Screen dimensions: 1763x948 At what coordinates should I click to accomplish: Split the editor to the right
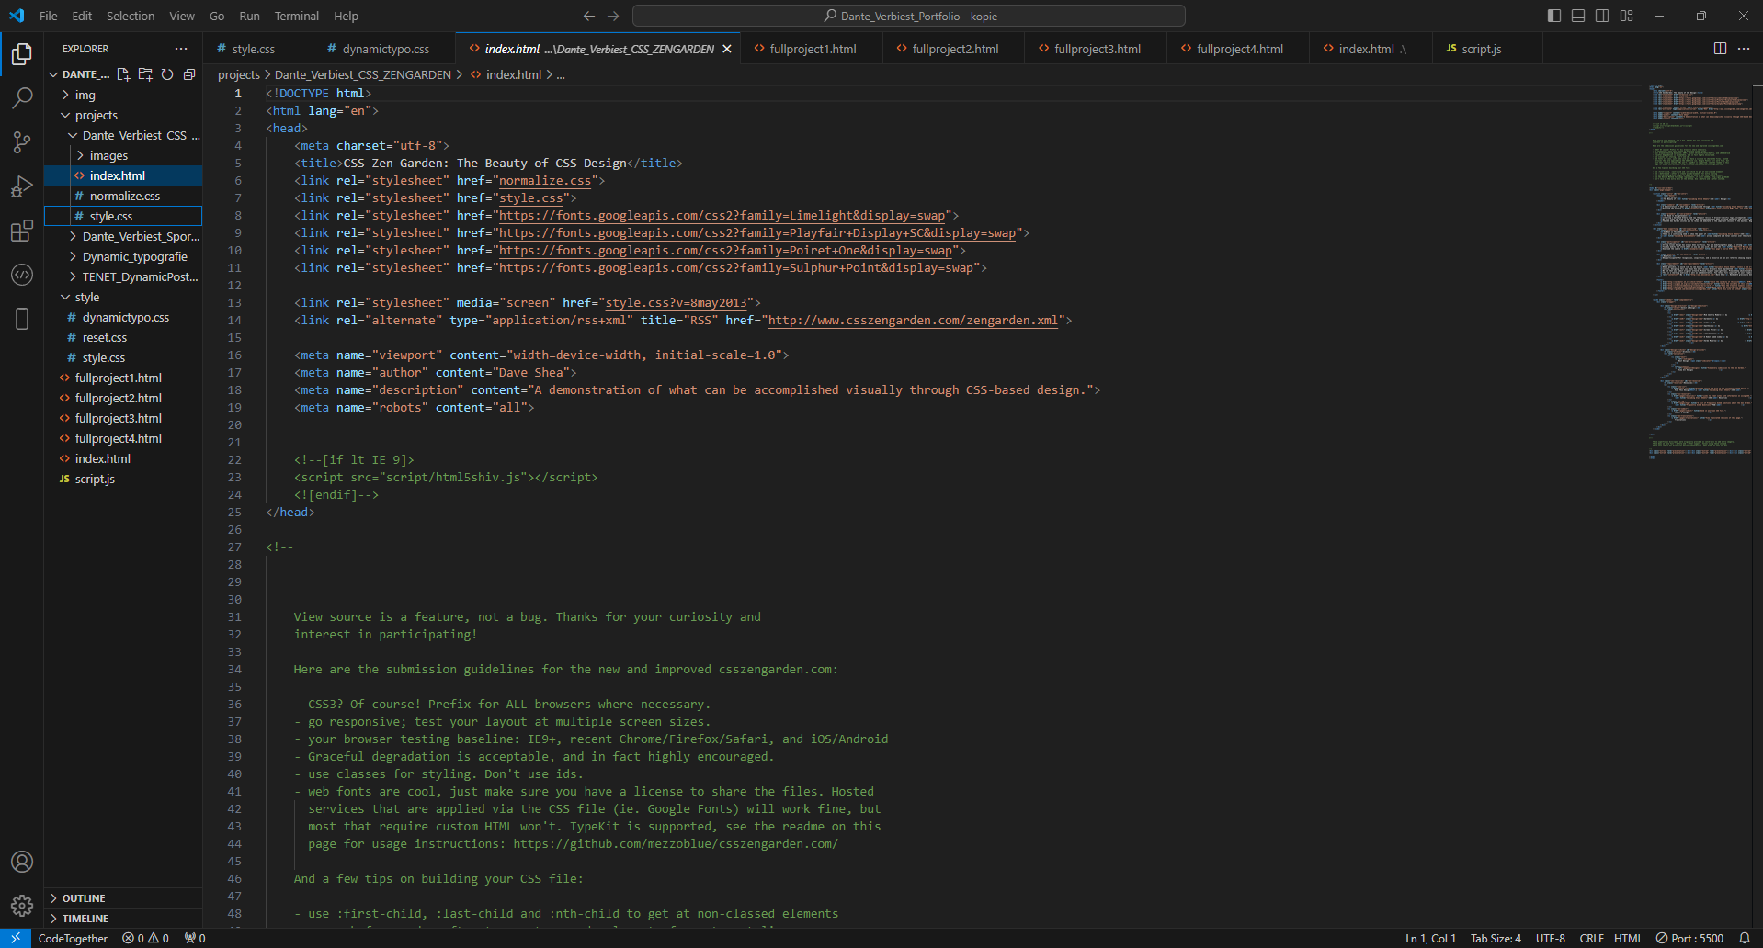1720,49
